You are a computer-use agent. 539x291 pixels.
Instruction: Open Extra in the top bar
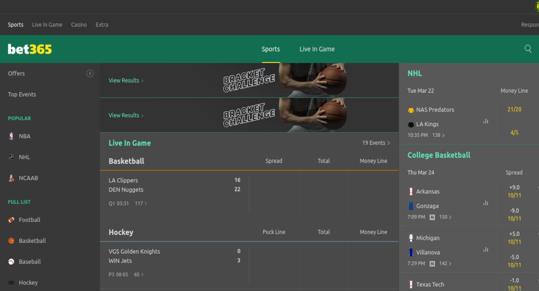click(102, 24)
